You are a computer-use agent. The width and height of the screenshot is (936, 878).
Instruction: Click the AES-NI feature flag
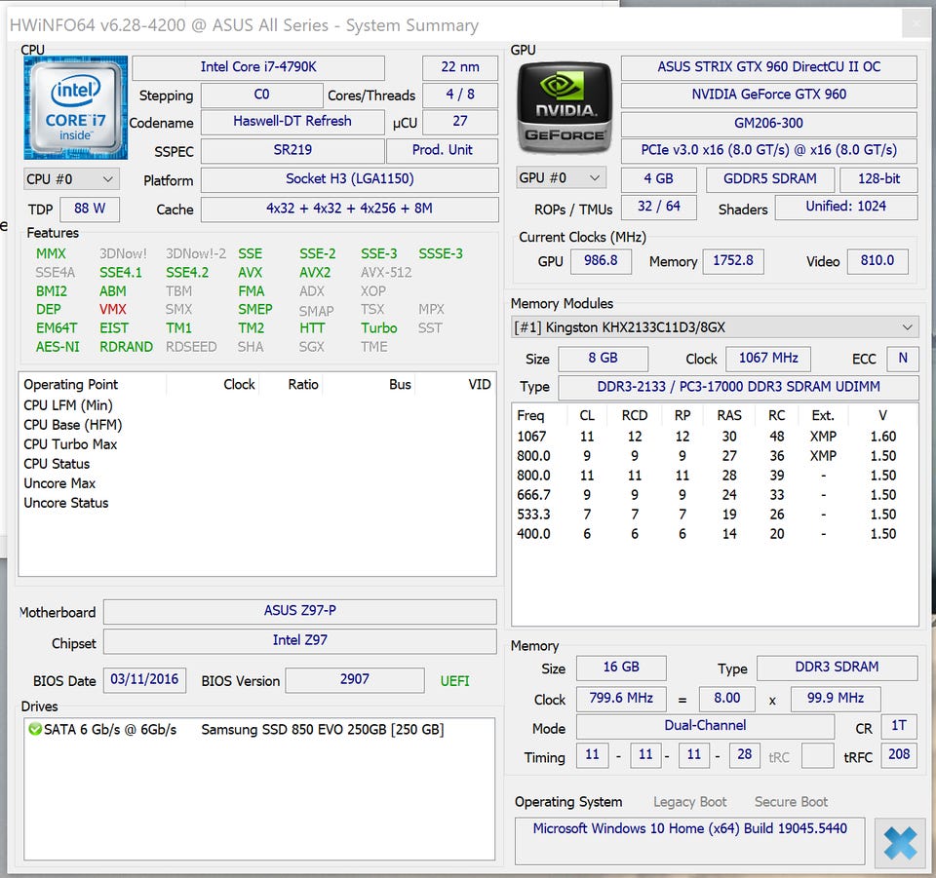pyautogui.click(x=58, y=347)
